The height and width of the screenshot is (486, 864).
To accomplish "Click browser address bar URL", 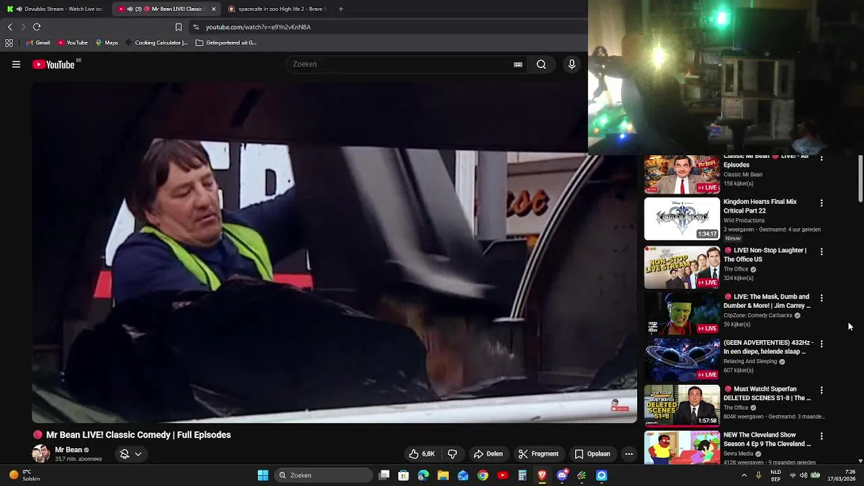I will click(259, 27).
